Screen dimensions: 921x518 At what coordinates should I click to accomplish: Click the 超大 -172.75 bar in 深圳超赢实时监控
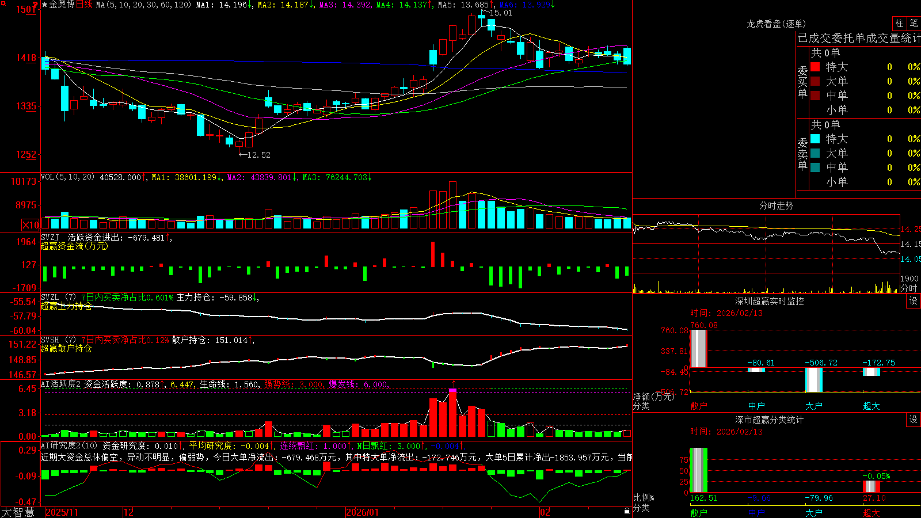871,372
